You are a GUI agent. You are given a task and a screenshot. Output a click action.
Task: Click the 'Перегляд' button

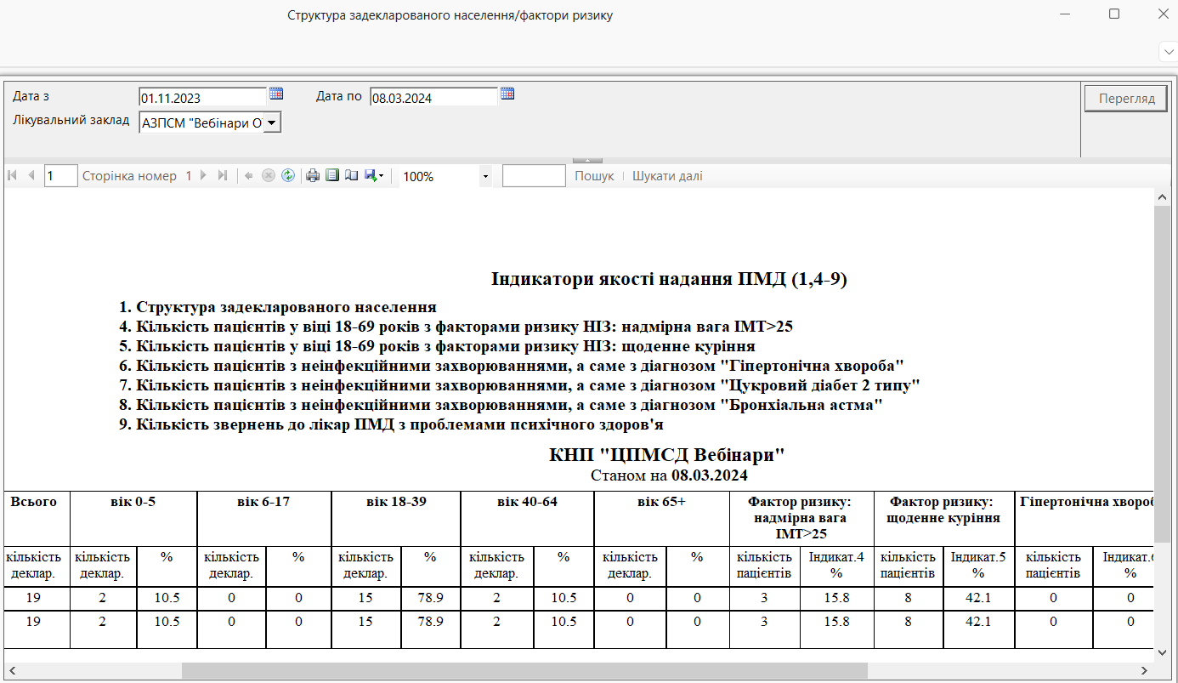[1127, 98]
